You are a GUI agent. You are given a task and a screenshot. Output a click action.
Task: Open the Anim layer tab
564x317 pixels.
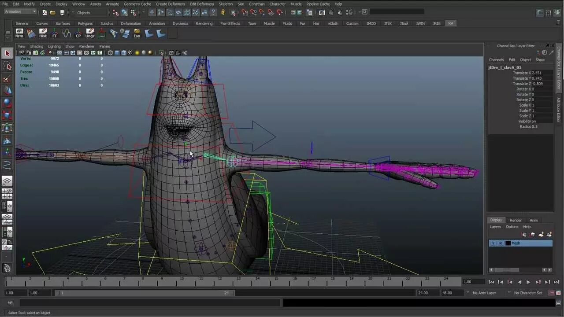tap(534, 220)
